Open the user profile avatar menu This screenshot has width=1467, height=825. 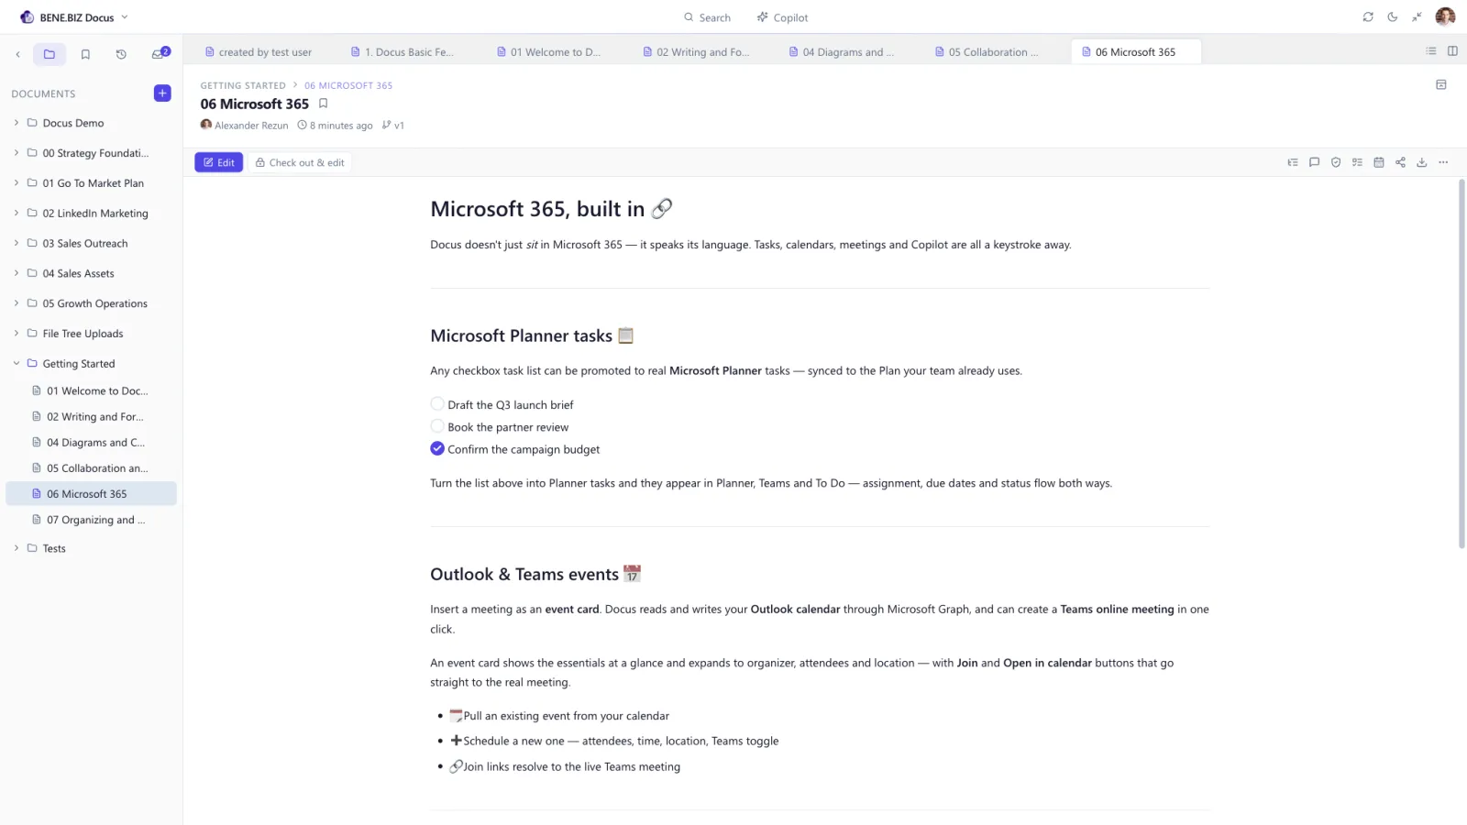(x=1445, y=16)
